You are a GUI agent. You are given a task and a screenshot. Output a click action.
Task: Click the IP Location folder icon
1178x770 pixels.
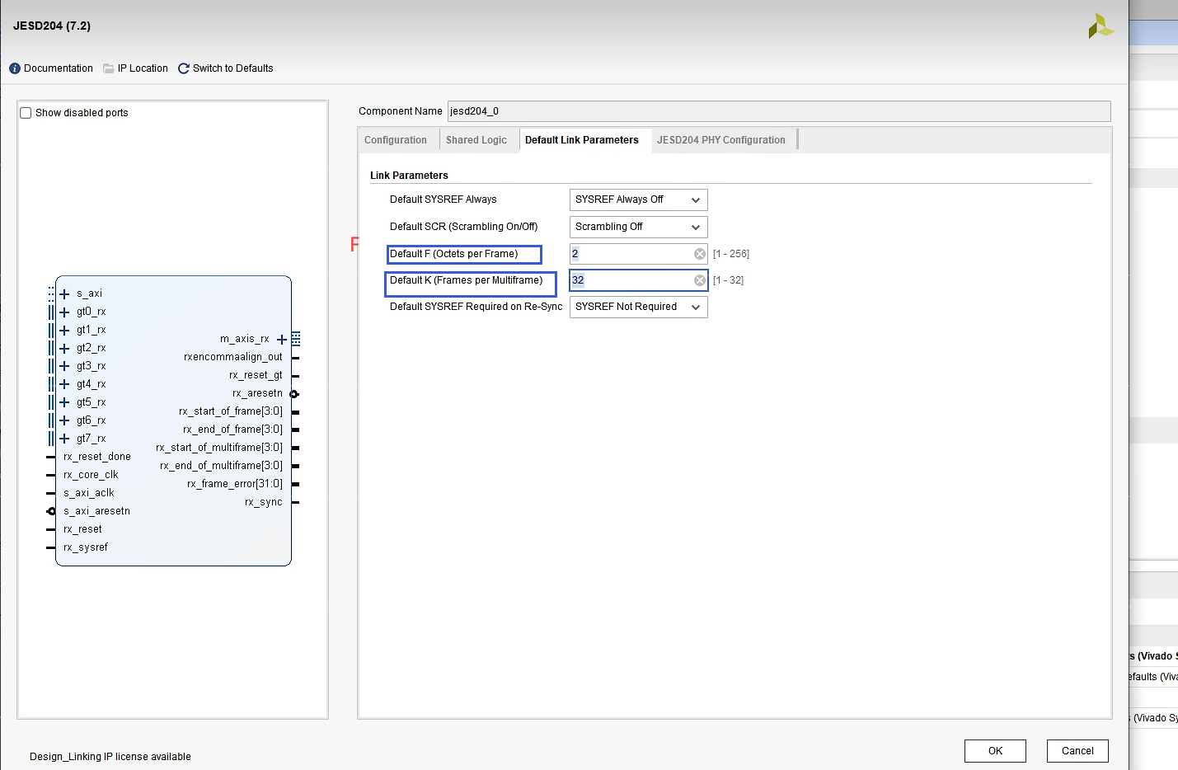pyautogui.click(x=108, y=68)
